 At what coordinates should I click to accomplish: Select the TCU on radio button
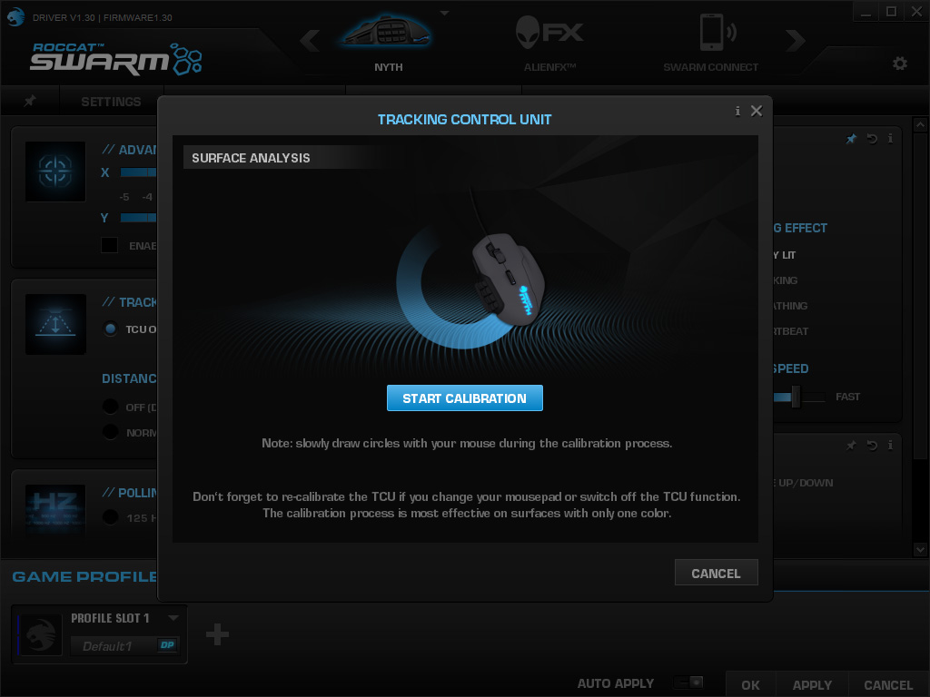tap(110, 329)
